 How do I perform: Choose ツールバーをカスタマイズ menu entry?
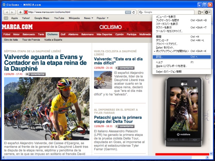182,31
